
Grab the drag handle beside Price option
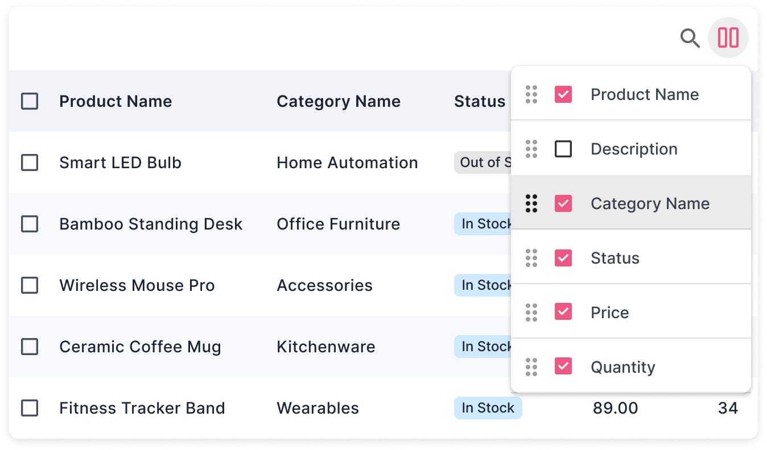coord(531,312)
